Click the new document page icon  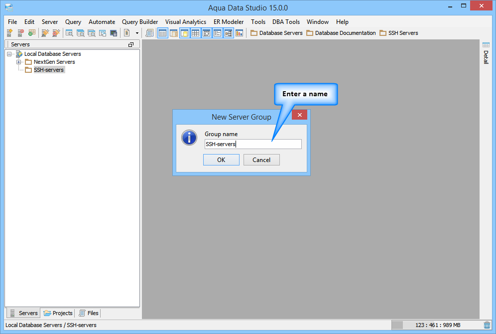pos(127,32)
